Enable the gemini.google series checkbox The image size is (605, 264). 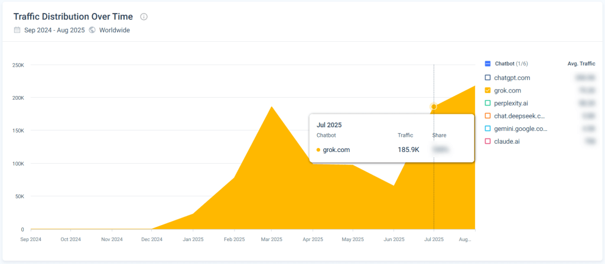(487, 128)
